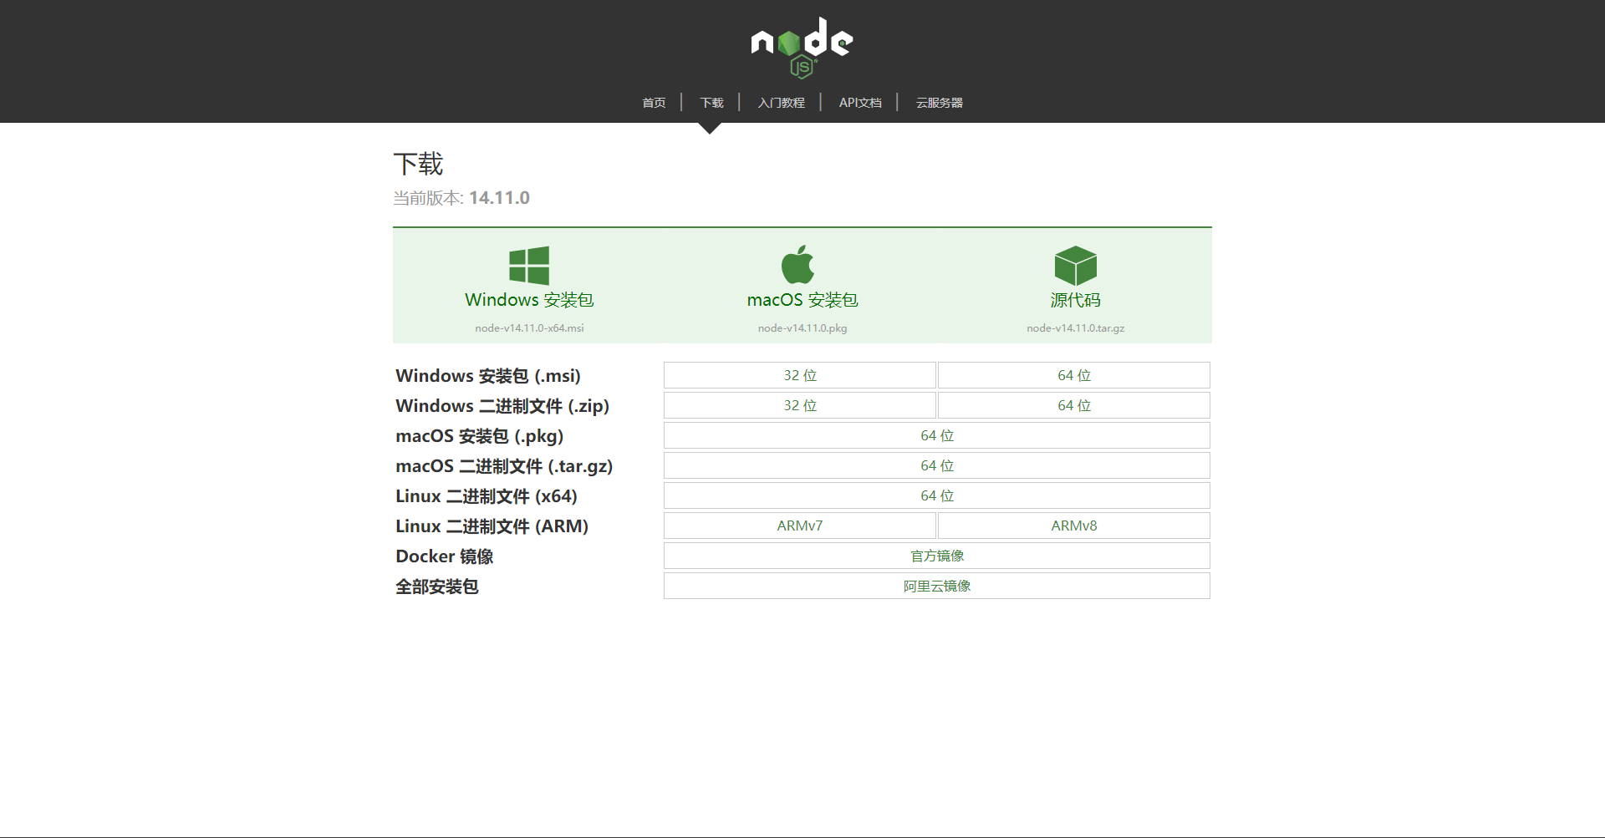This screenshot has height=838, width=1605.
Task: Click the Apple macOS logo icon
Action: click(797, 265)
